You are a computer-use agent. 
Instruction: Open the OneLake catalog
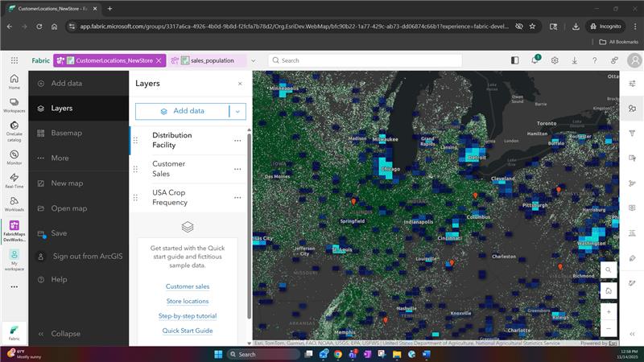point(14,131)
